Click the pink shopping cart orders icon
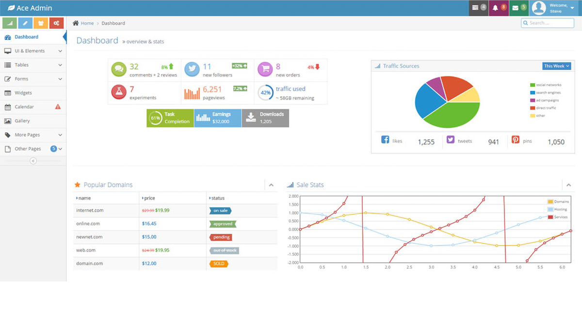The height and width of the screenshot is (327, 582). pos(265,69)
